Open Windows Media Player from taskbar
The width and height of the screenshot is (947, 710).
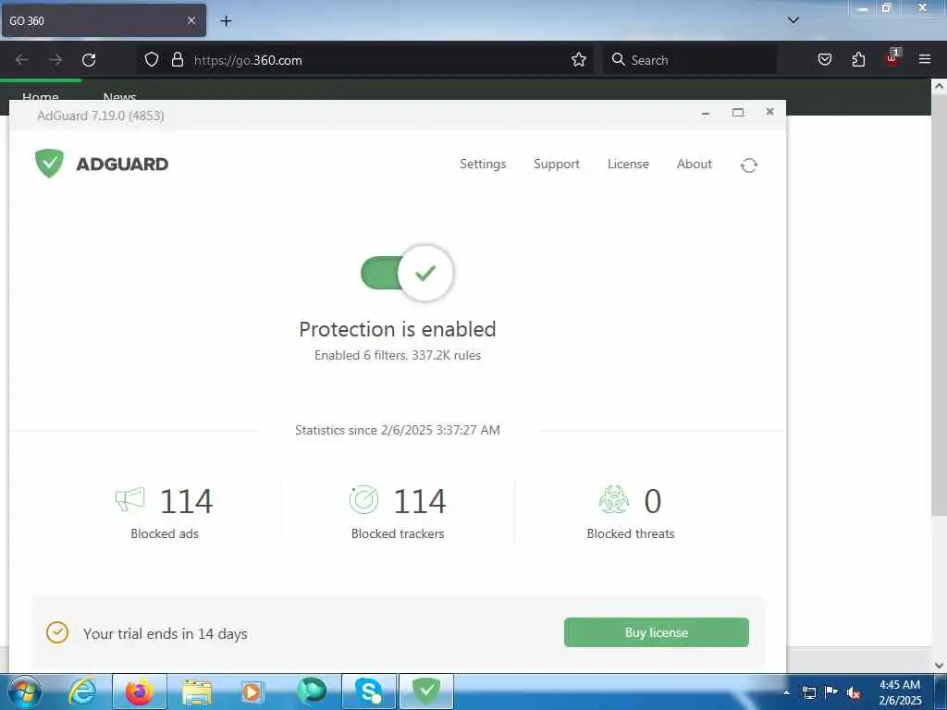click(252, 692)
